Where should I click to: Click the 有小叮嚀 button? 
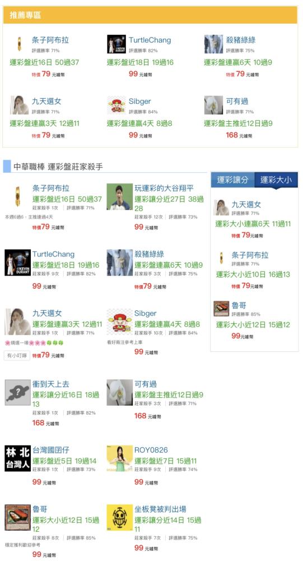click(x=17, y=356)
